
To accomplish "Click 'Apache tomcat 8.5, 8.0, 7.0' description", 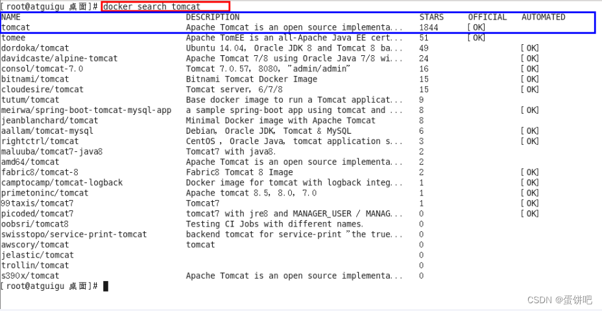I will click(252, 193).
